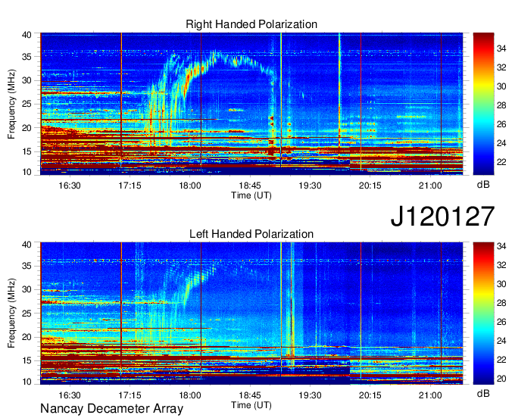Screen dimensions: 515x418
Task: Click the 21:00 tick under the right-handed plot
Action: (430, 186)
